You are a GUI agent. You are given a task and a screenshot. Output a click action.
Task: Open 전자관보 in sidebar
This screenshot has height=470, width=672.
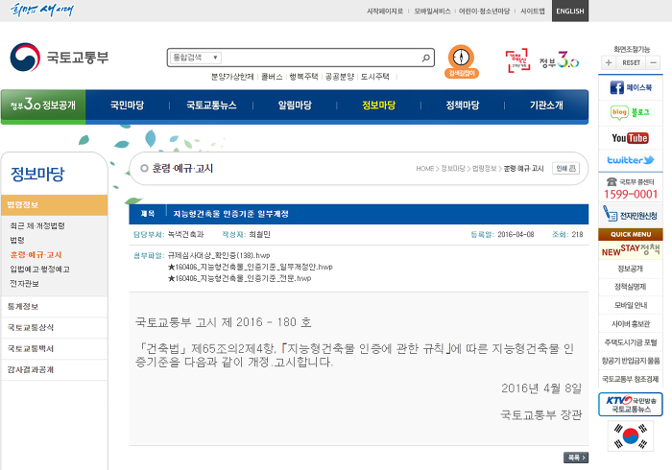point(24,284)
